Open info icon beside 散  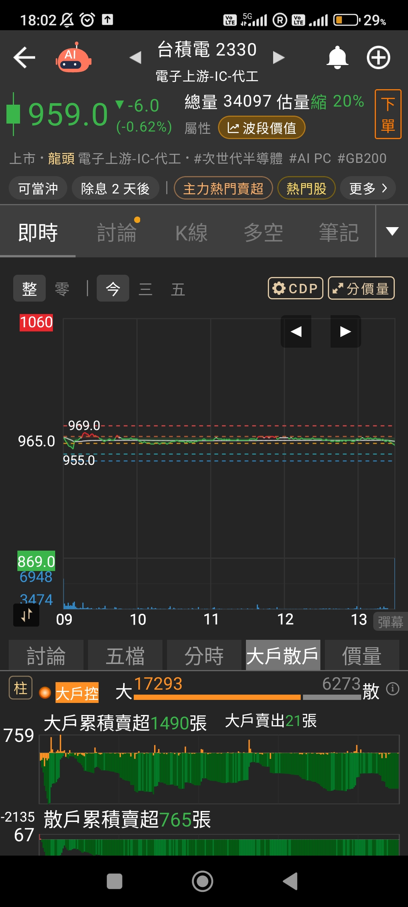tap(393, 689)
